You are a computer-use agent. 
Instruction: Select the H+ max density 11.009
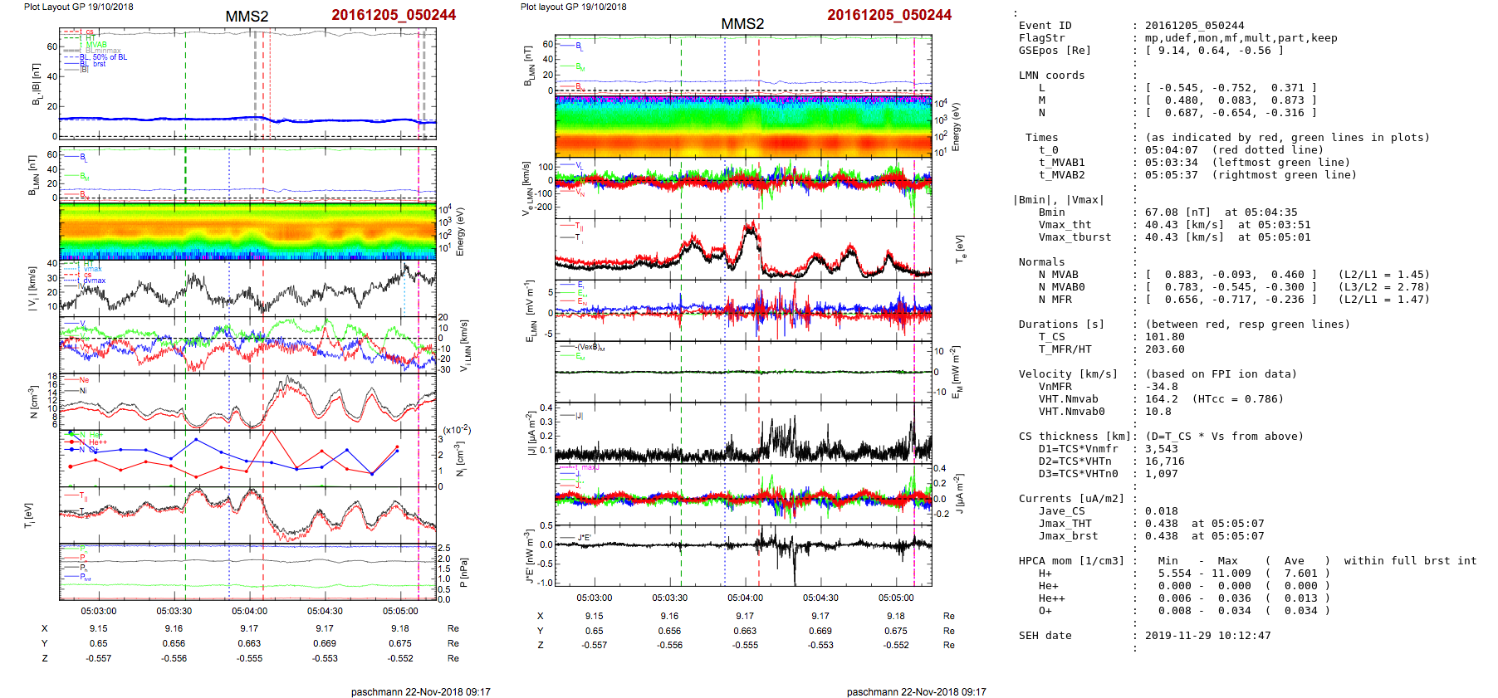1231,574
